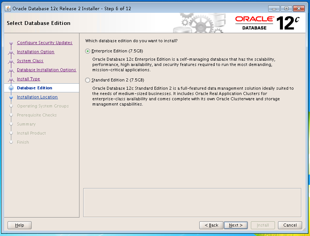Click the disabled Install Product step

coord(31,133)
